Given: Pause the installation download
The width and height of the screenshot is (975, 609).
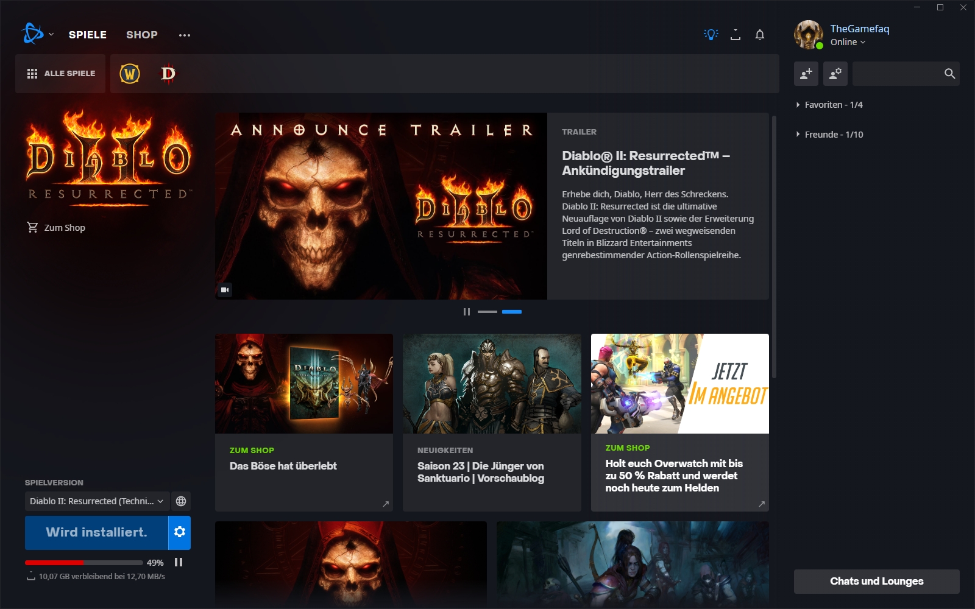Looking at the screenshot, I should point(179,562).
